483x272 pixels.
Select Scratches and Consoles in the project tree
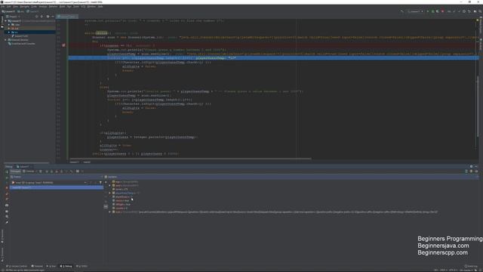22,44
